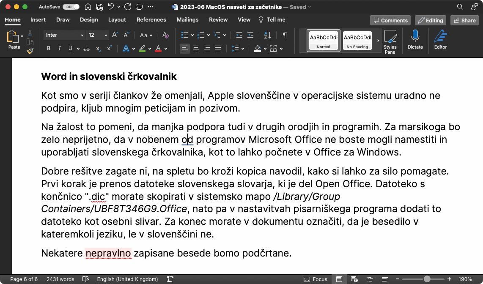This screenshot has height=284, width=483.
Task: Switch to the References tab
Action: (x=151, y=20)
